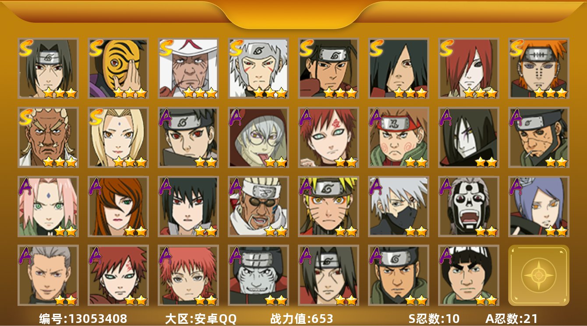Select the blonde woman with forehead diamond
Screen dimensions: 587x326
coord(118,137)
